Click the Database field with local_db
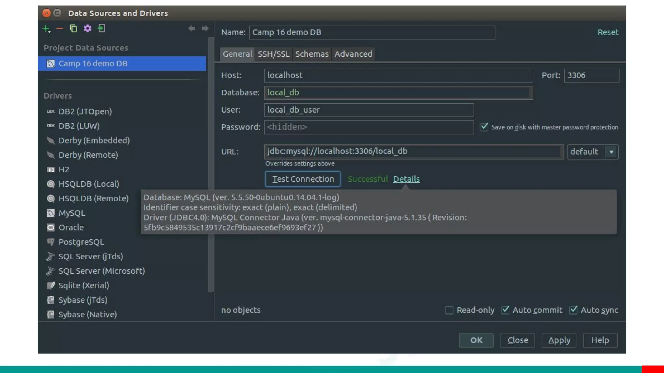Screen dimensions: 664x373 click(x=398, y=93)
